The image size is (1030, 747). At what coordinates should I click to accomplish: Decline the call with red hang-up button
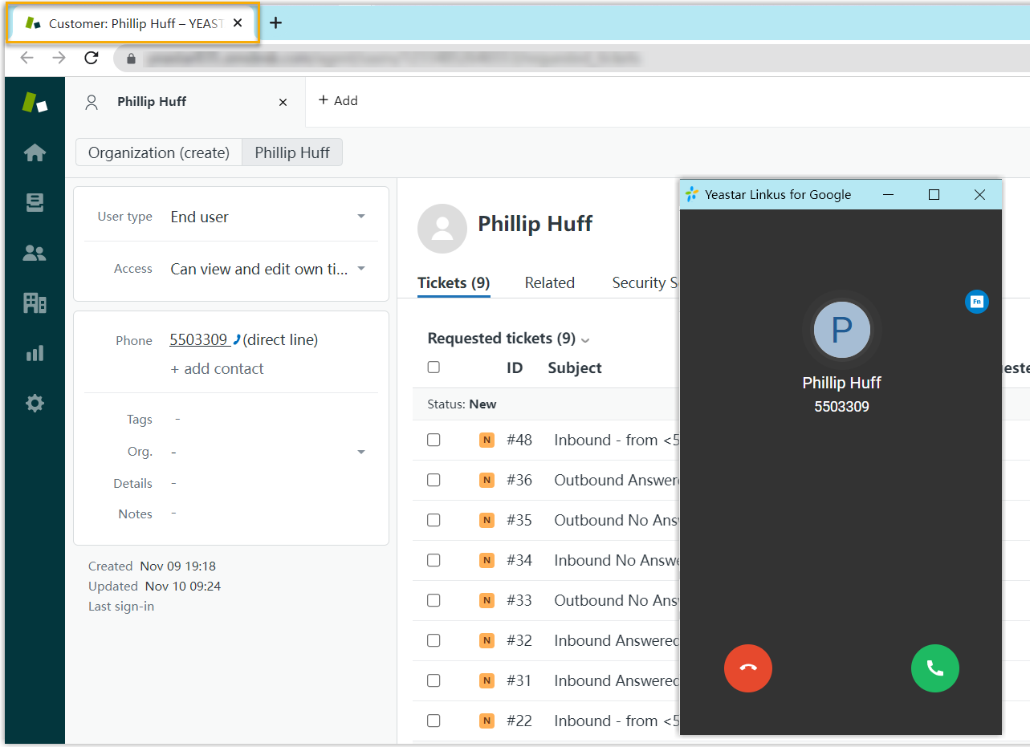point(747,668)
